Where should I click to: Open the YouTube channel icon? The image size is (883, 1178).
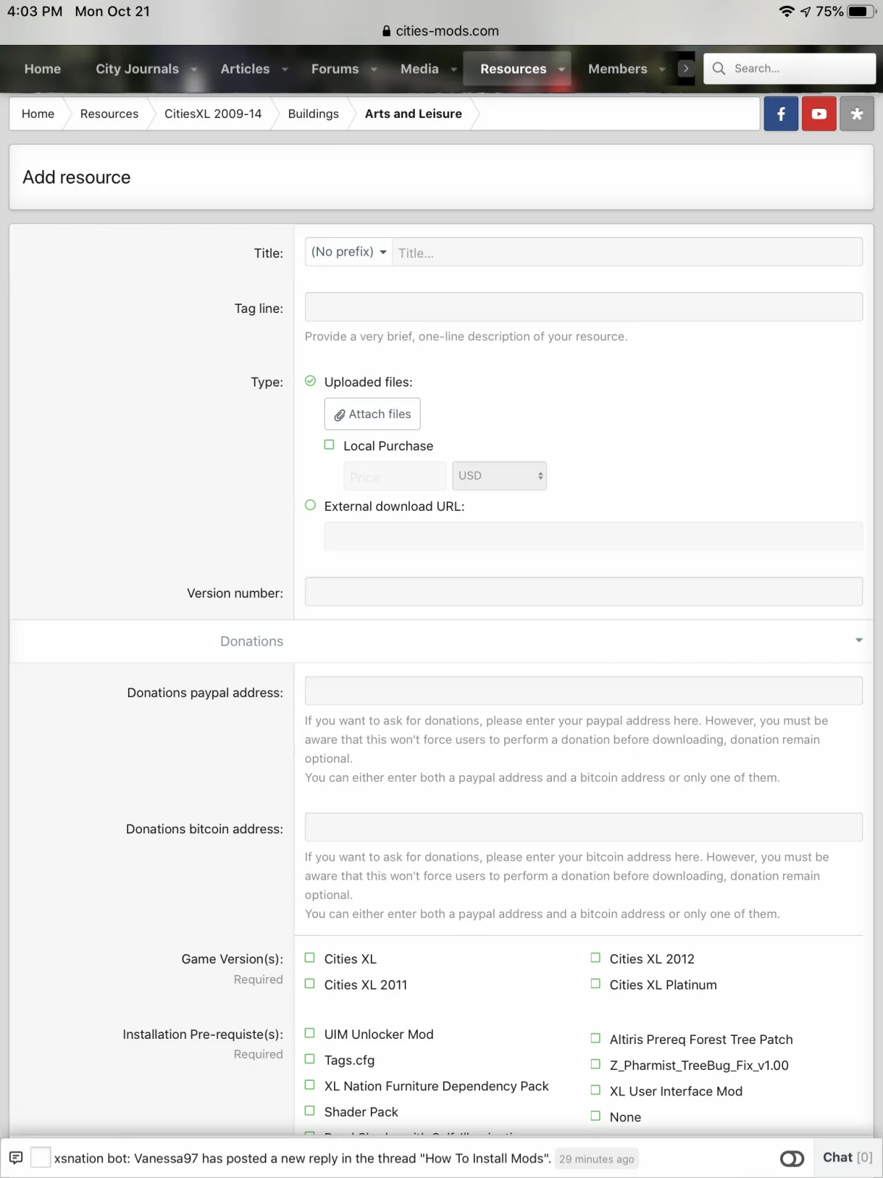pos(819,114)
